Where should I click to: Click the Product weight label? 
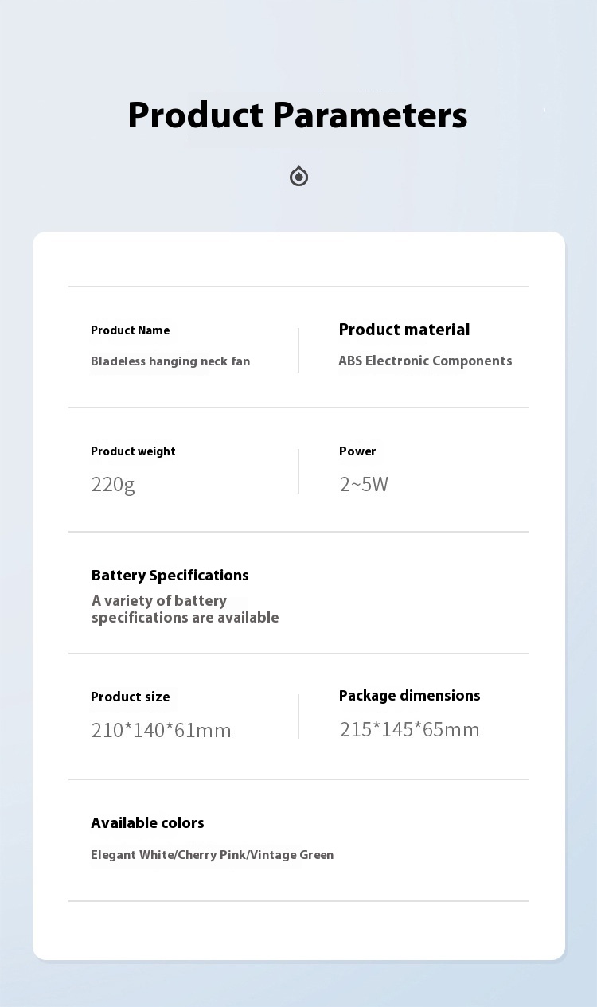133,451
